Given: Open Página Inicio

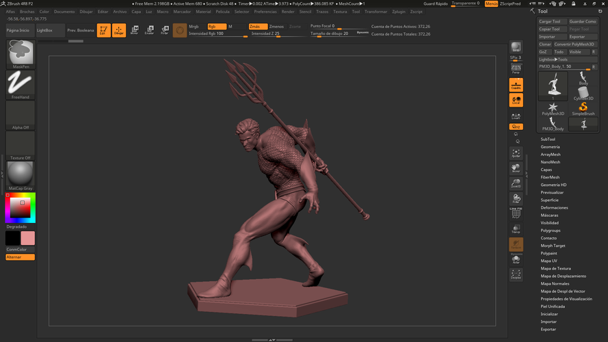Looking at the screenshot, I should tap(20, 30).
